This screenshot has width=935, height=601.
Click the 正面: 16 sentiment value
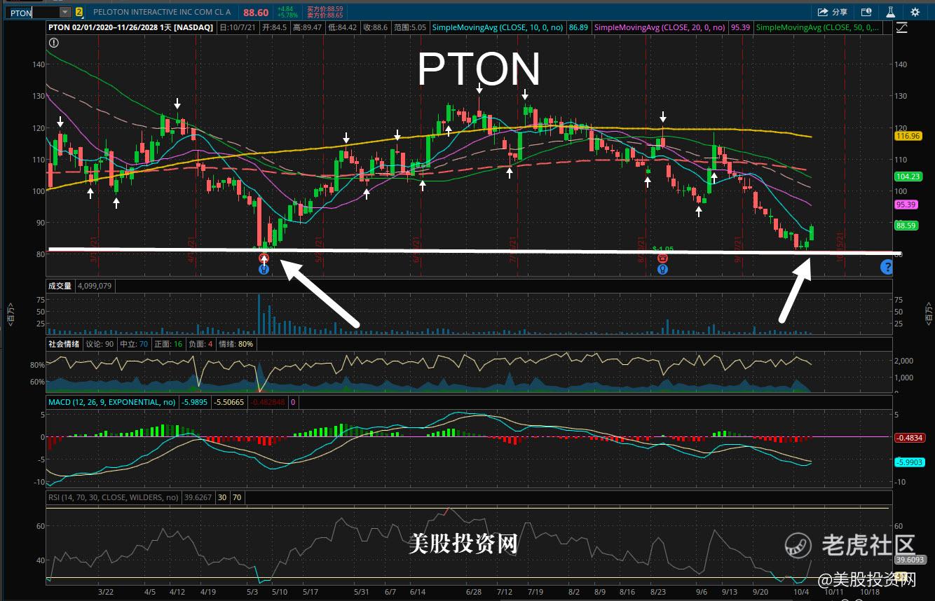tap(168, 344)
